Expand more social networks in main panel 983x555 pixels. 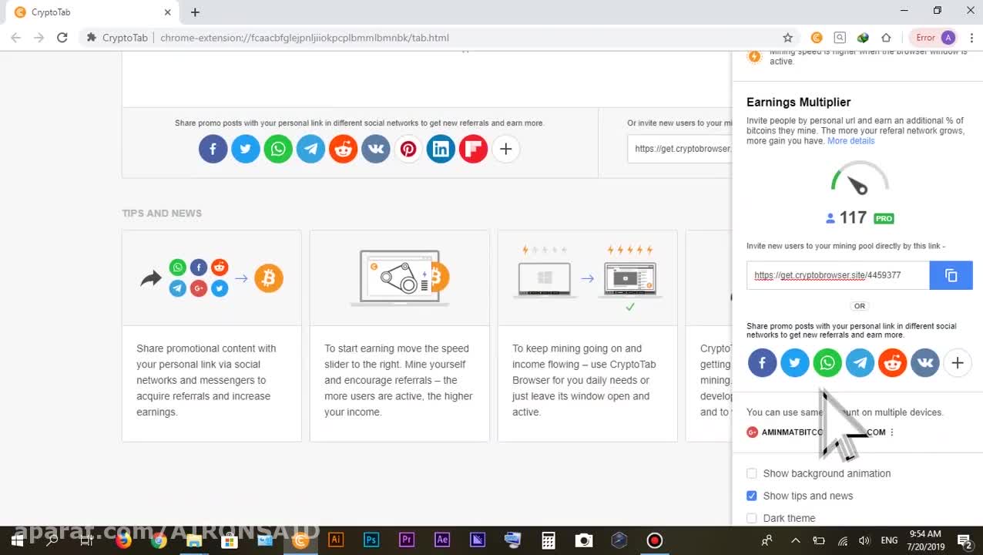505,149
